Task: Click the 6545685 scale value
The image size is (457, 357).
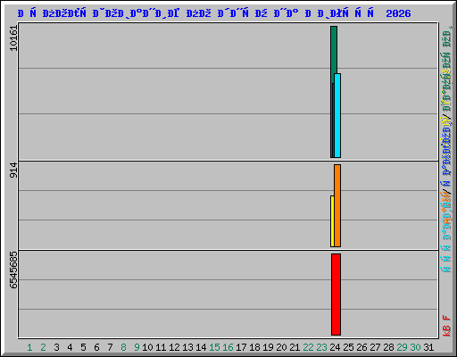Action: click(13, 270)
